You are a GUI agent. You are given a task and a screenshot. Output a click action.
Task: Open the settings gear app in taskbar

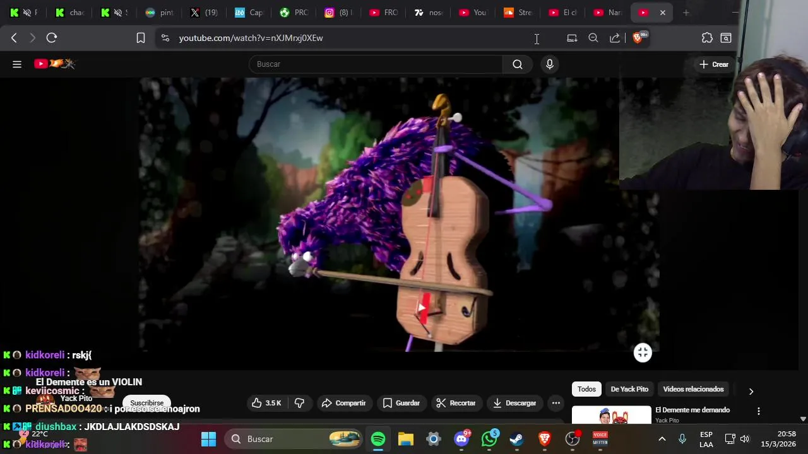[x=433, y=439]
